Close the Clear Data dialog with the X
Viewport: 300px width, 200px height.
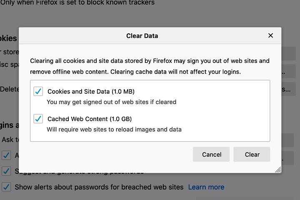pos(270,35)
